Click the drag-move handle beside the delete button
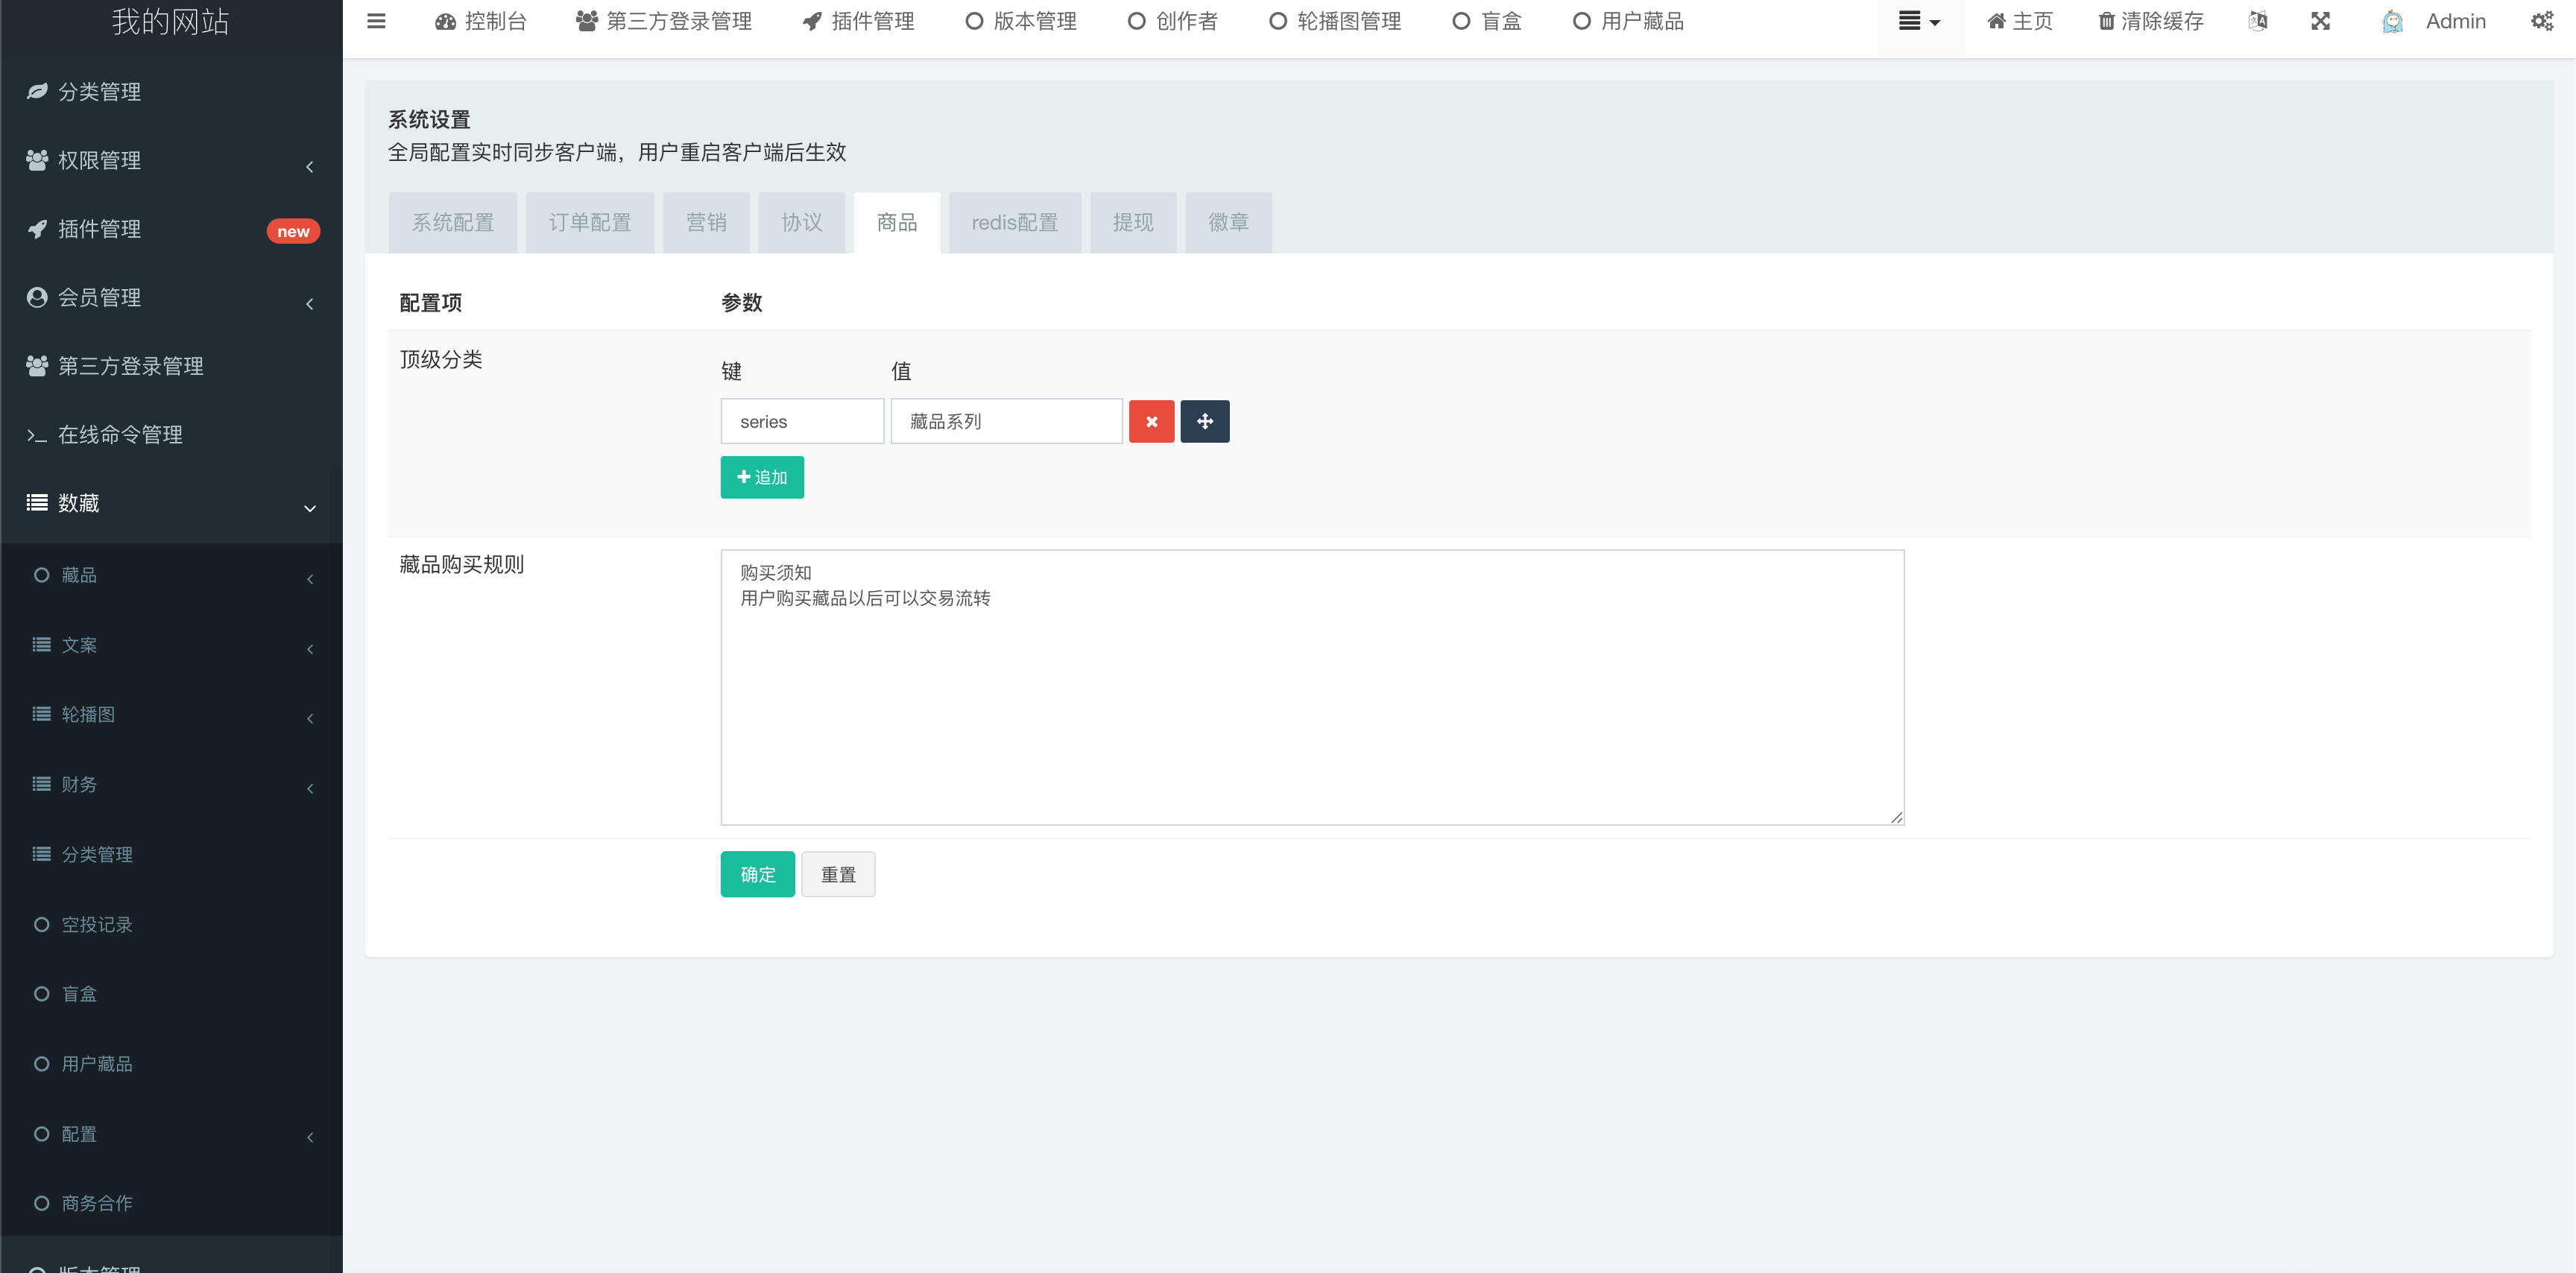The width and height of the screenshot is (2576, 1273). click(1205, 421)
